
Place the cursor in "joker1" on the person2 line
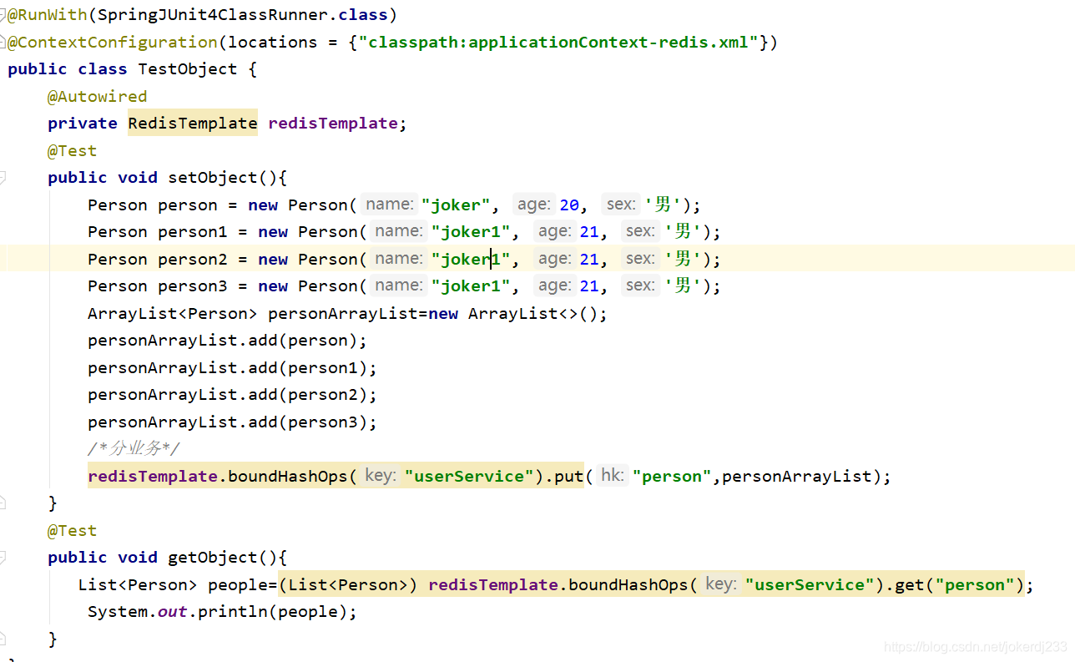click(x=471, y=259)
